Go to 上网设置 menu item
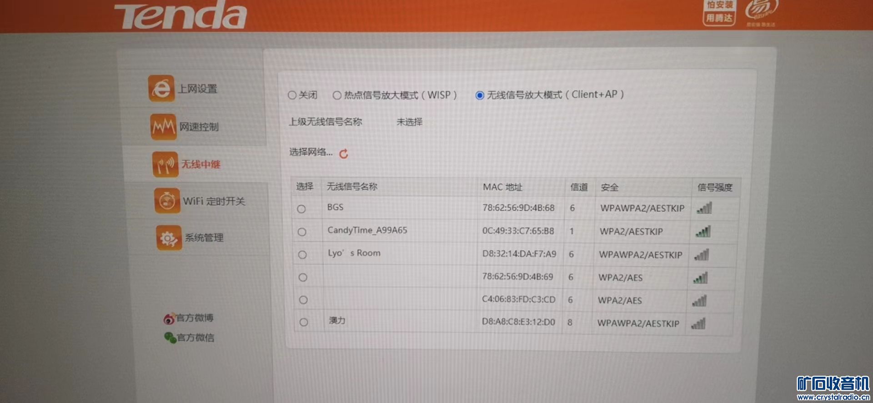The image size is (873, 403). click(197, 89)
